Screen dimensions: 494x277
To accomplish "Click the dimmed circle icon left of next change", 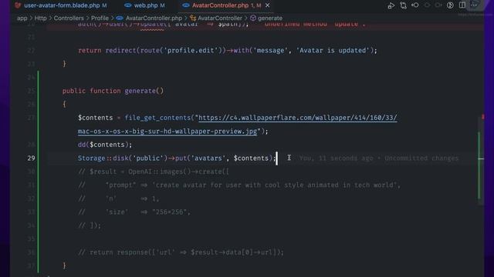I will [427, 5].
